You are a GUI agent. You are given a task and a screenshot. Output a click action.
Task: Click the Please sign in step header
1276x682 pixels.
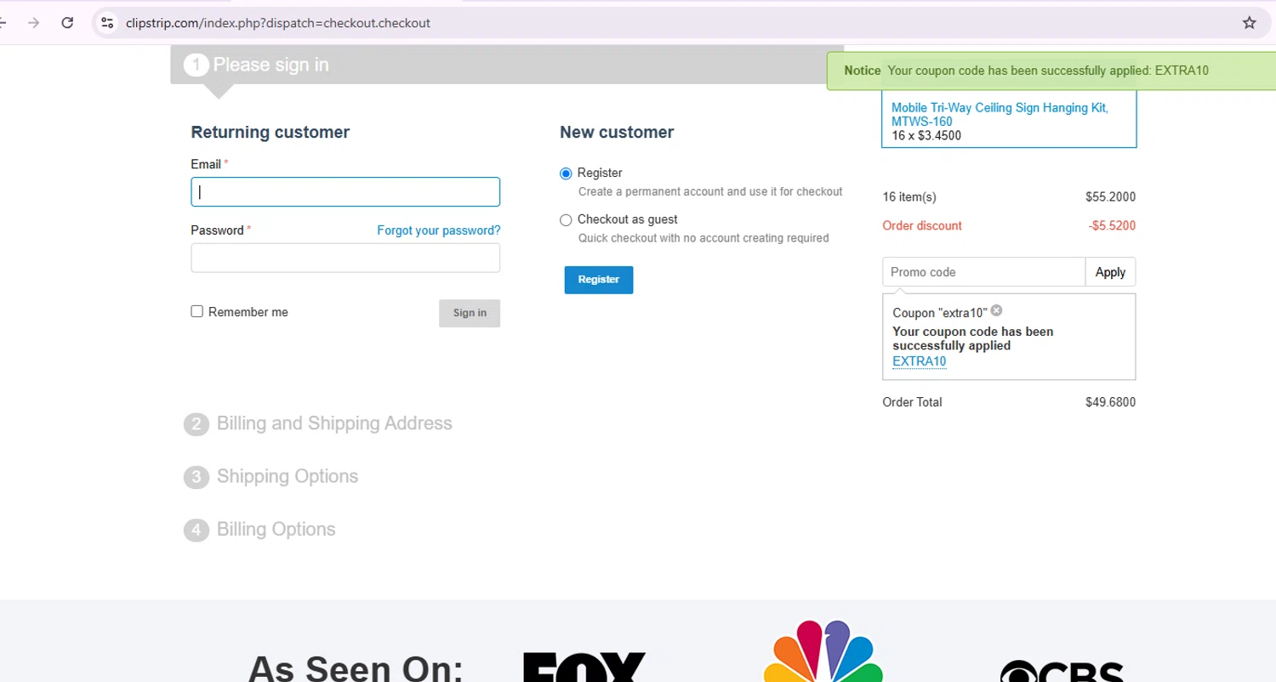pyautogui.click(x=507, y=65)
